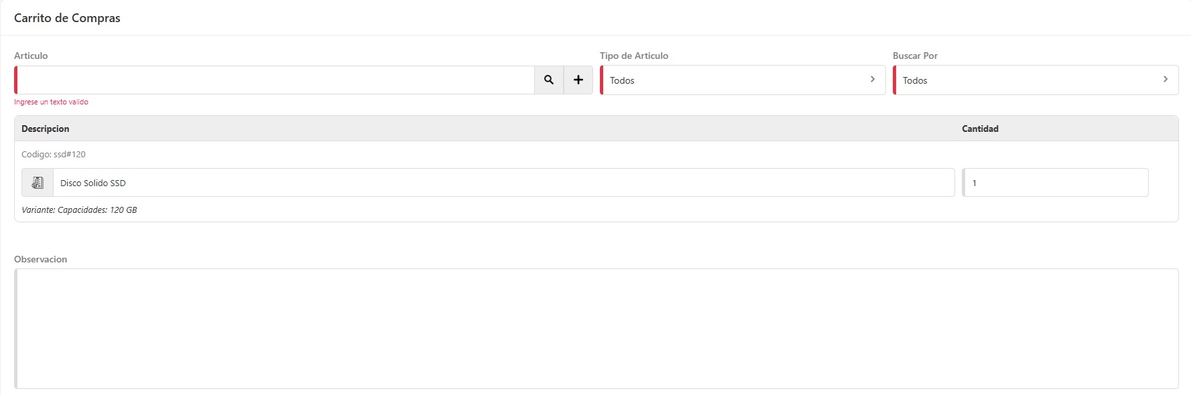
Task: Click the chevron in Tipo de Articulo selector
Action: pos(872,80)
